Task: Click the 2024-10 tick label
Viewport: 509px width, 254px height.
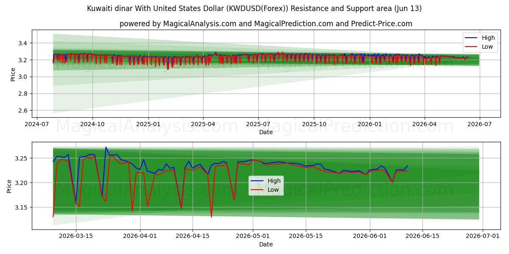Action: 92,125
